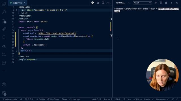Open the Extensions view
This screenshot has height=101, width=181.
coord(4,29)
